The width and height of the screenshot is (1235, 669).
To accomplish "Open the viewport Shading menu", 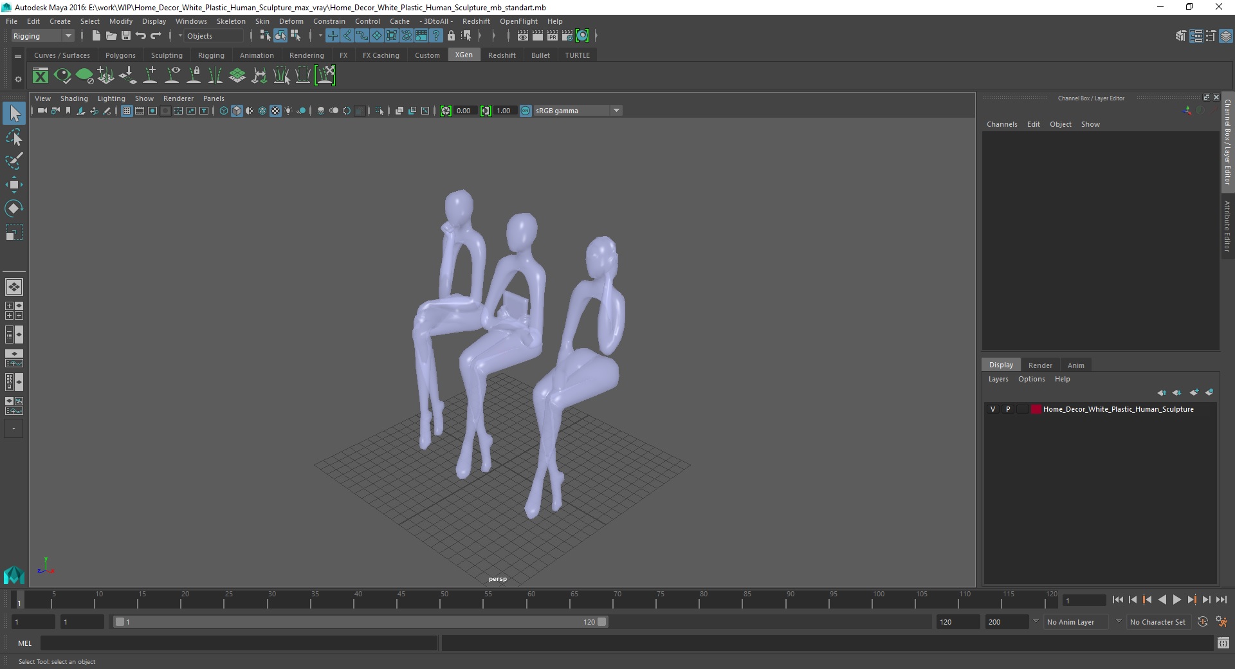I will click(x=74, y=98).
